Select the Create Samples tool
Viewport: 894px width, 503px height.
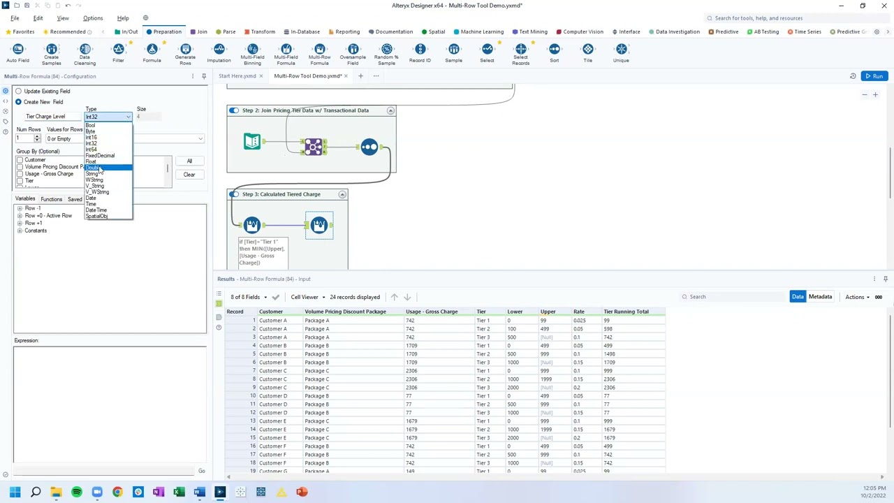click(x=52, y=53)
